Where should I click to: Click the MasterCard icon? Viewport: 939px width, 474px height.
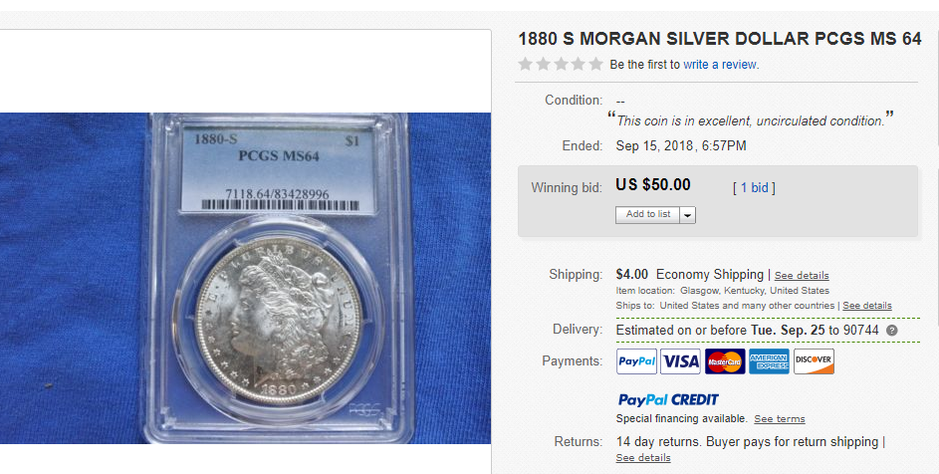point(725,361)
